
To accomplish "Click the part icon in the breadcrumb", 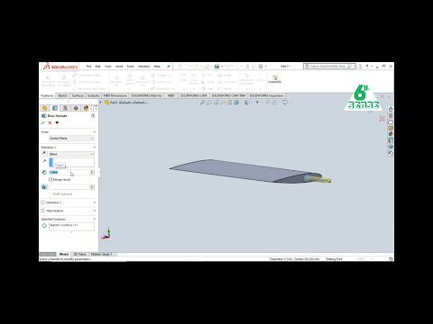I will [x=106, y=103].
